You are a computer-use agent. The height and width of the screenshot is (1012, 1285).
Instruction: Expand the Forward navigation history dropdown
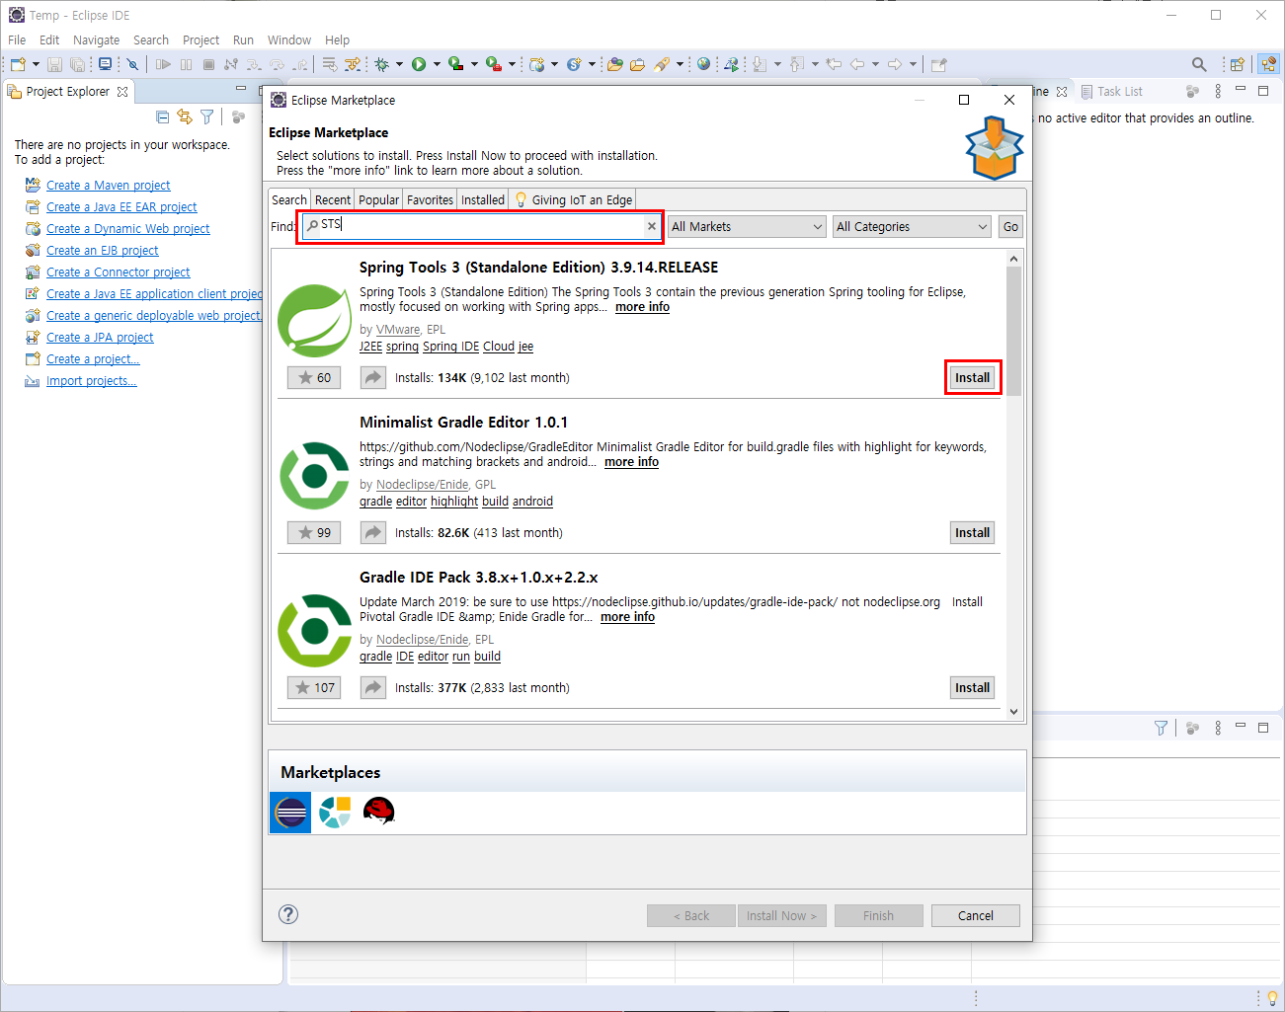point(913,64)
